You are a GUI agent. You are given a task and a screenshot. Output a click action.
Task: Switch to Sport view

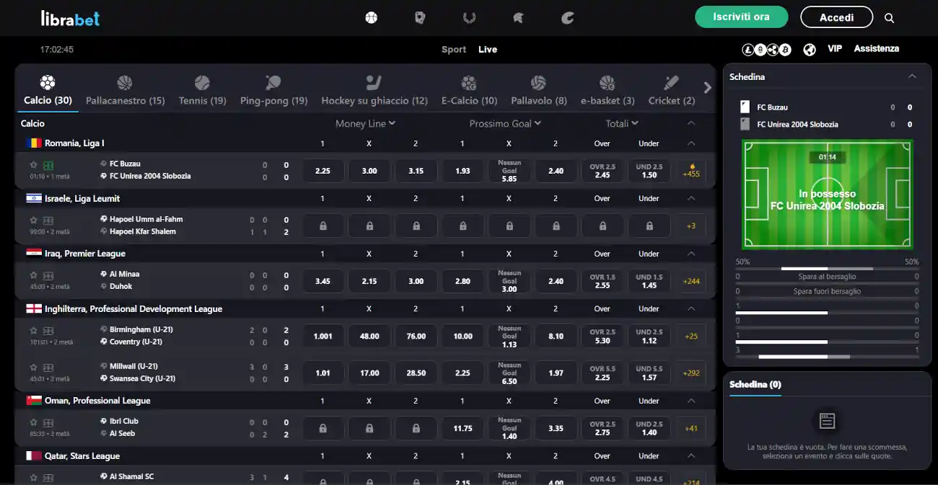coord(454,50)
